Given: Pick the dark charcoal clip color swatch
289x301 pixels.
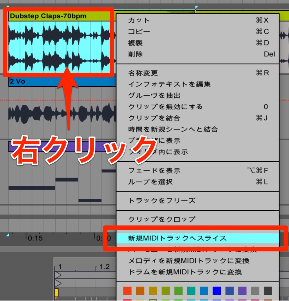Looking at the screenshot, I should point(268,291).
